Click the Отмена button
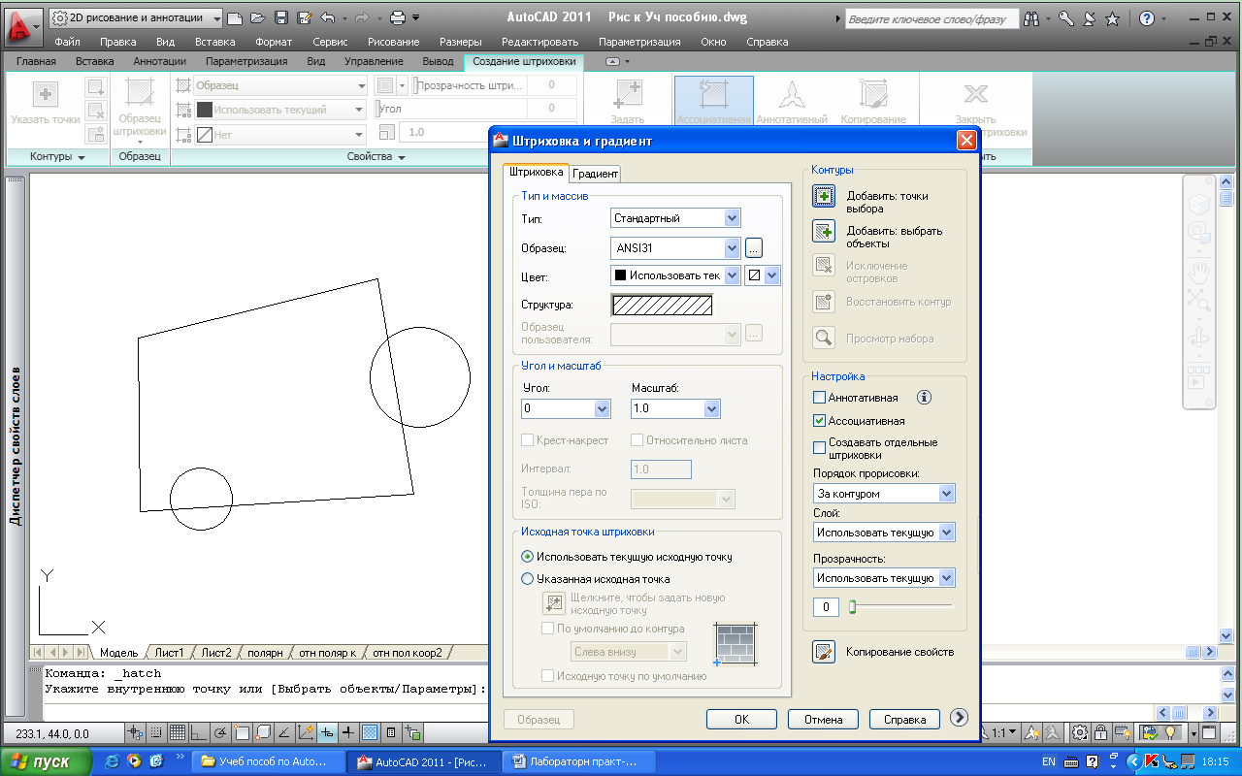 pos(823,719)
